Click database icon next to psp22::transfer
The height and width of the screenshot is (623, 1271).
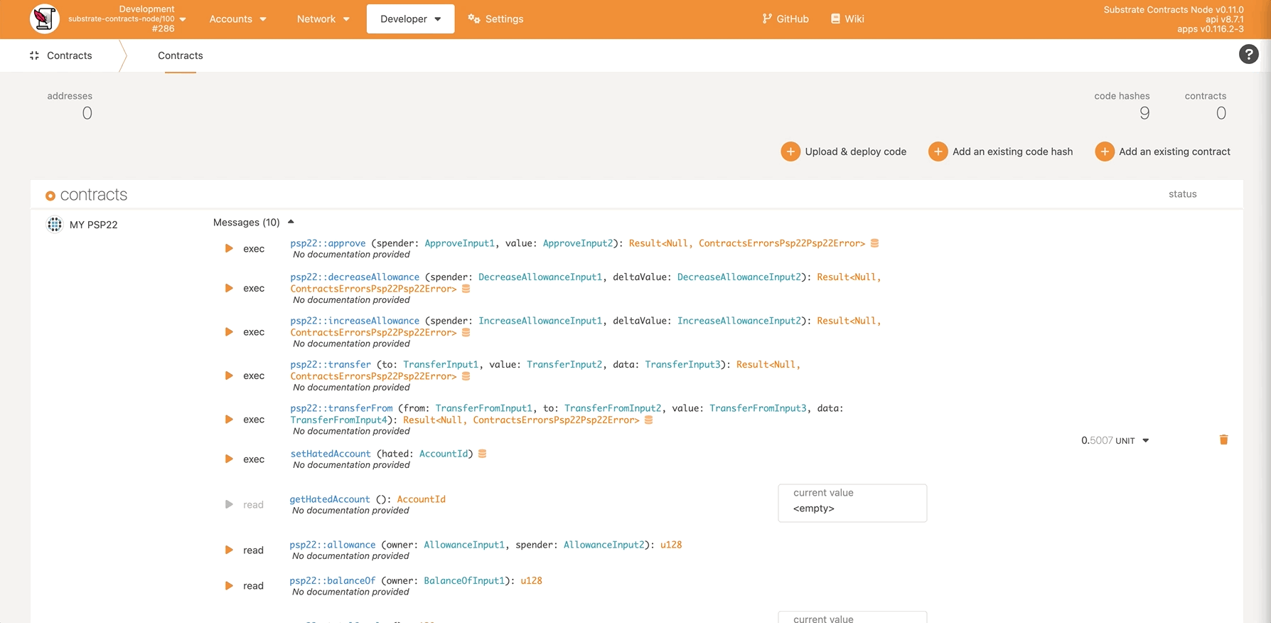tap(466, 376)
